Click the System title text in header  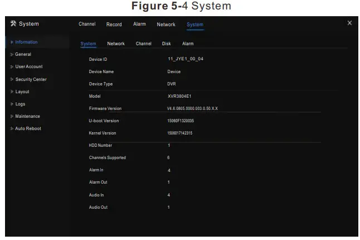tap(28, 23)
